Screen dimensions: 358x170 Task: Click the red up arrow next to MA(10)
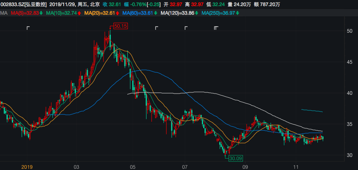79,13
